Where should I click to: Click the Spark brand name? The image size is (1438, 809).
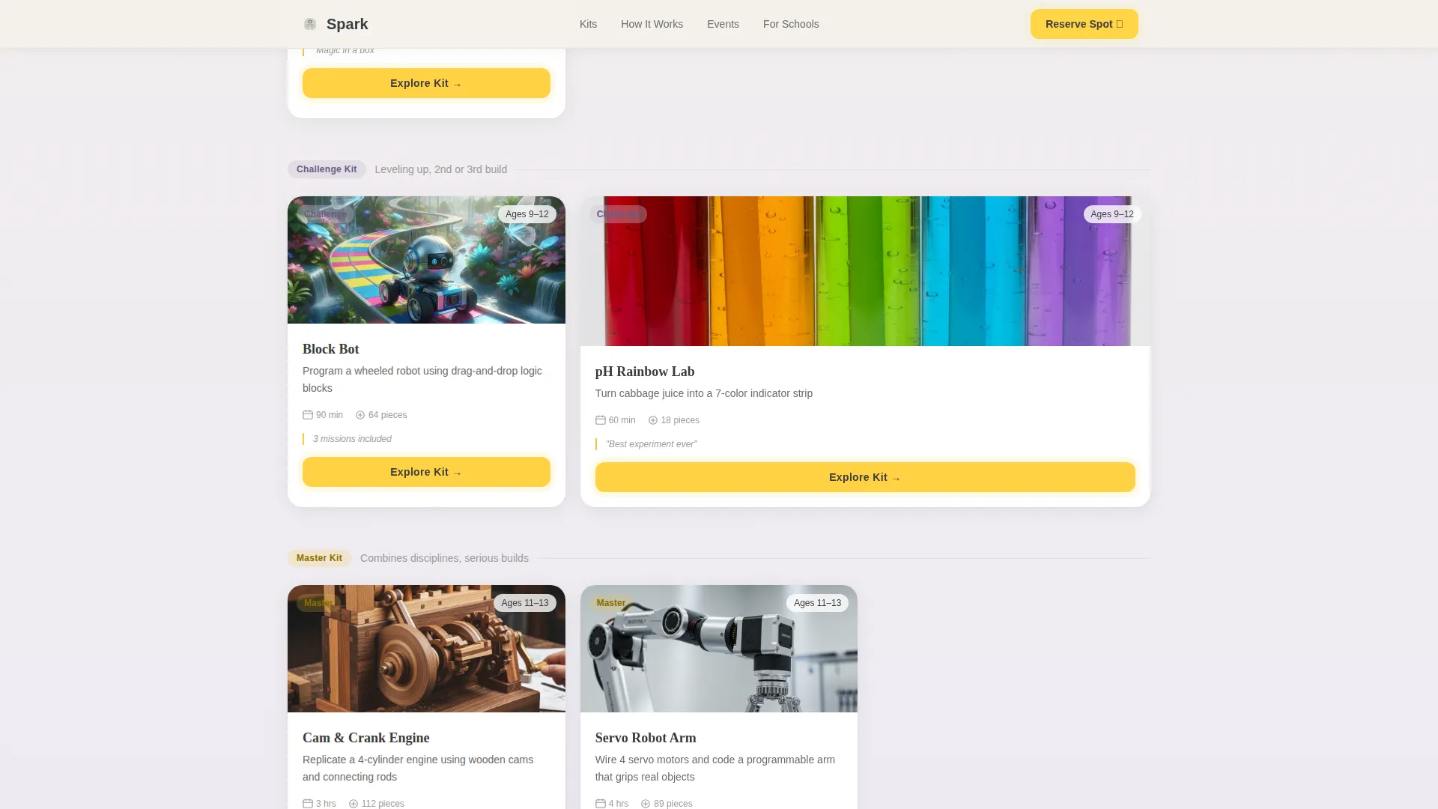click(347, 24)
